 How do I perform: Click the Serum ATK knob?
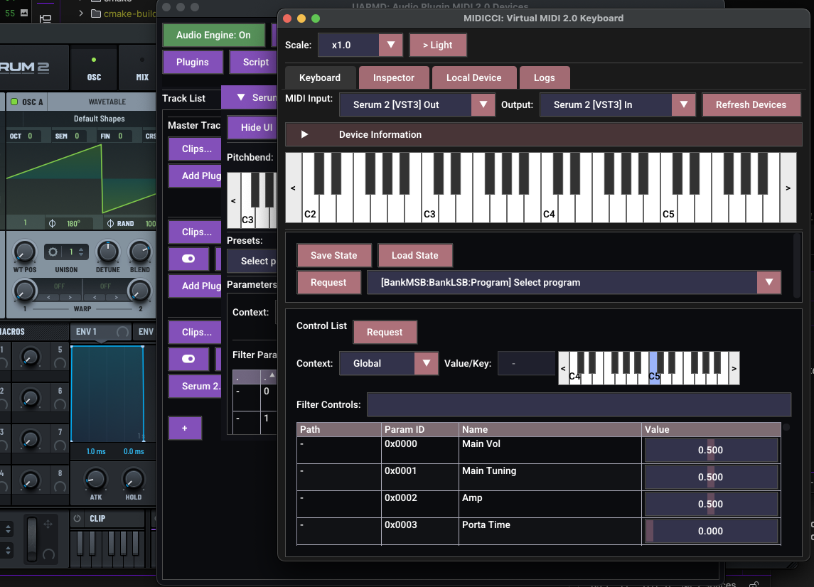point(95,479)
